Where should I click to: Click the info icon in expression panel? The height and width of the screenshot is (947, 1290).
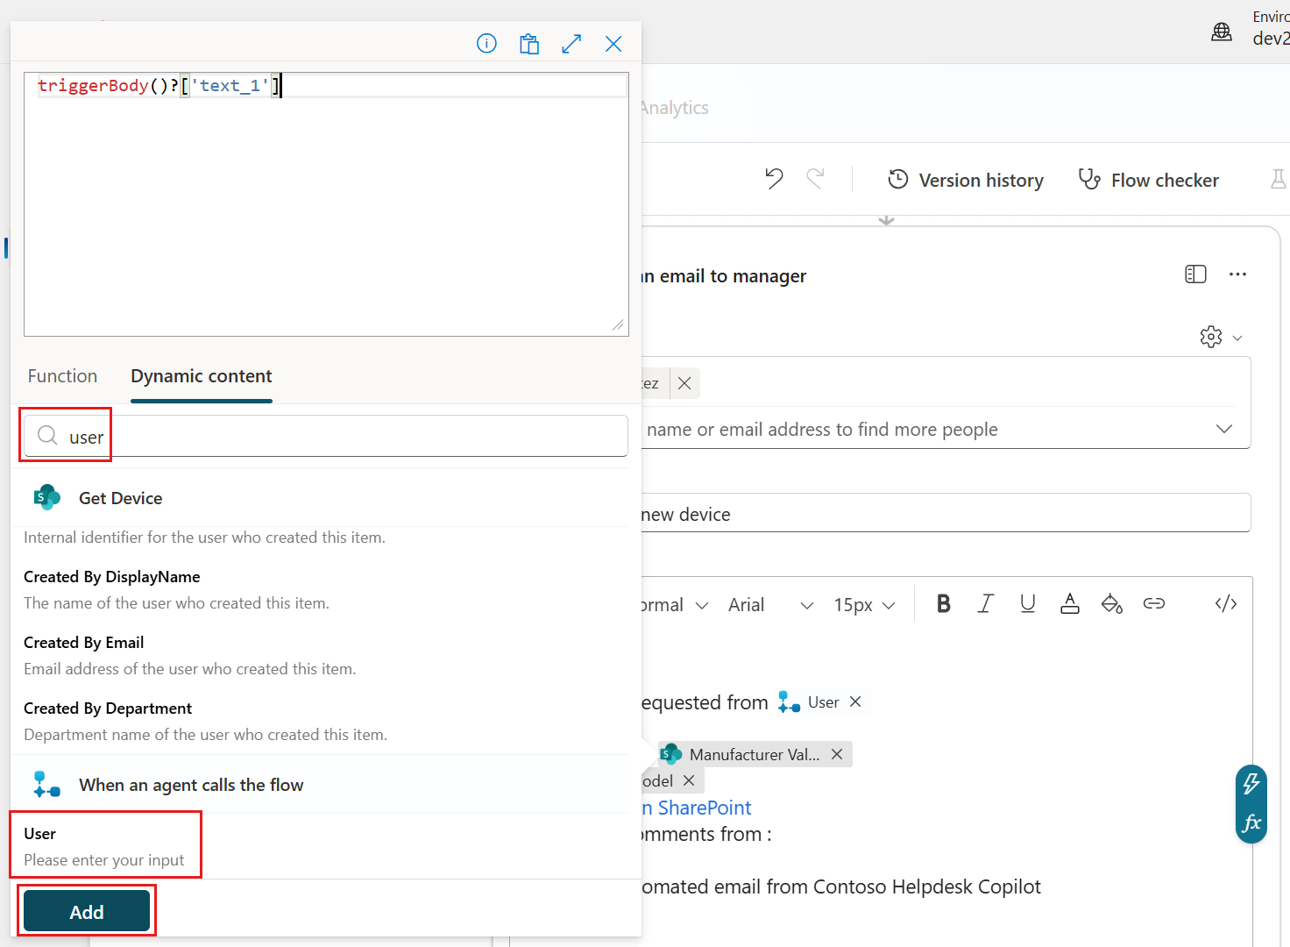tap(486, 44)
